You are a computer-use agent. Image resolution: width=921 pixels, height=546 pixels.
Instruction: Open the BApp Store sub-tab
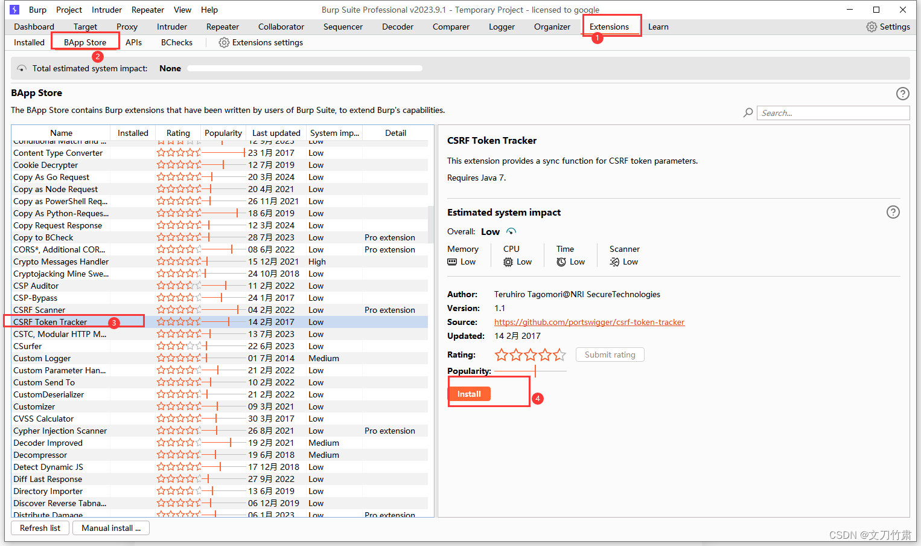point(85,42)
